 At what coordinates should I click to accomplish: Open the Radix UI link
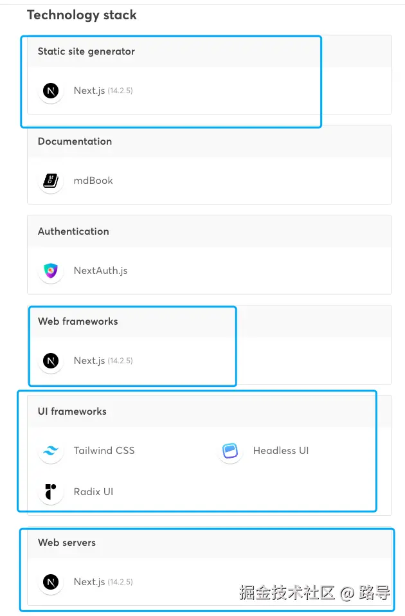[x=93, y=492]
